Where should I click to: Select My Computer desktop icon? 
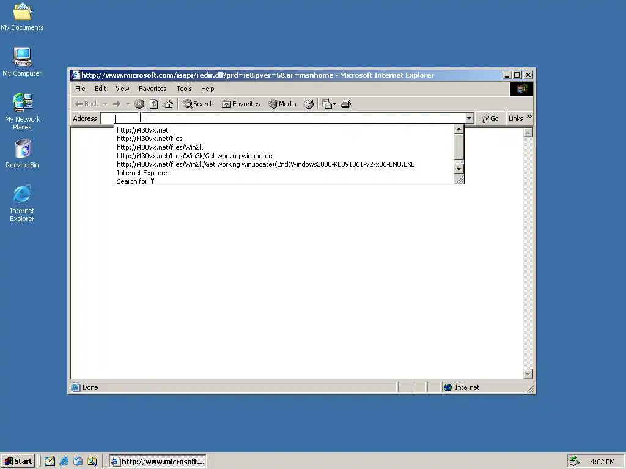[x=22, y=62]
